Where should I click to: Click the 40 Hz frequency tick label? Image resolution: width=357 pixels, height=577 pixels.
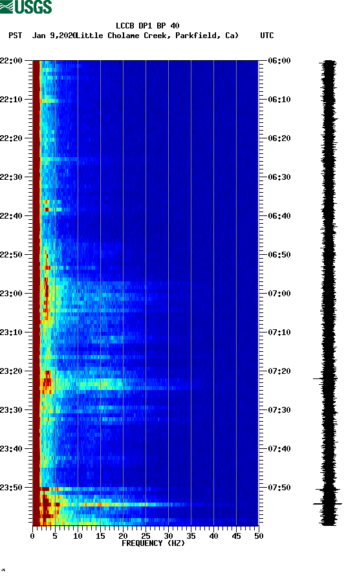point(213,536)
